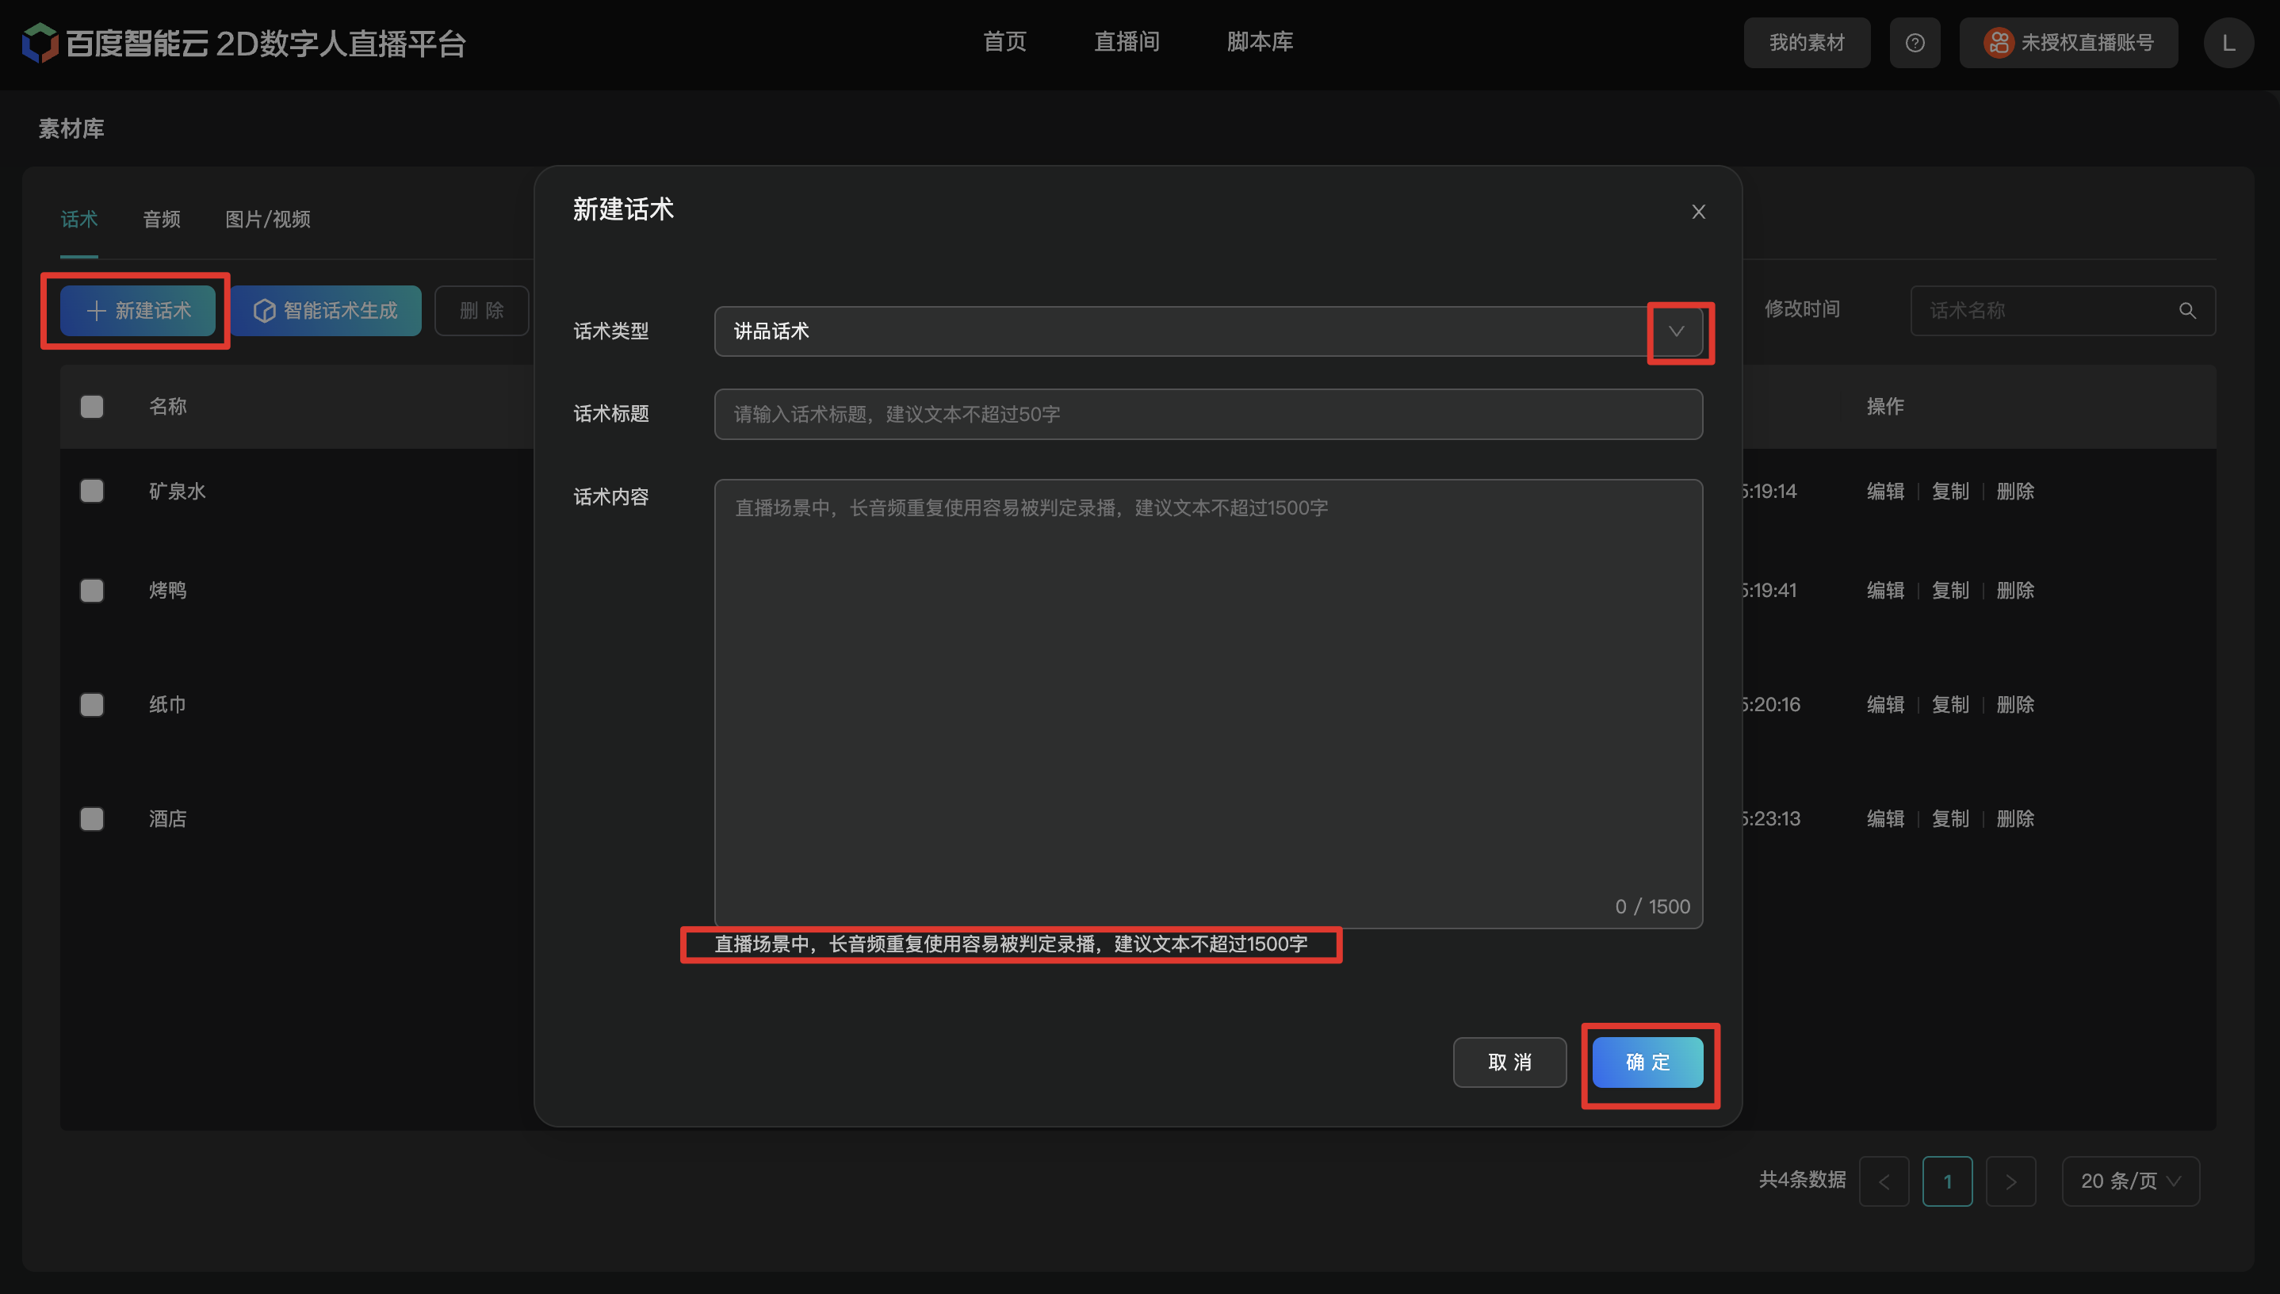Click the 纸巾 name cell
This screenshot has height=1294, width=2280.
pos(168,705)
